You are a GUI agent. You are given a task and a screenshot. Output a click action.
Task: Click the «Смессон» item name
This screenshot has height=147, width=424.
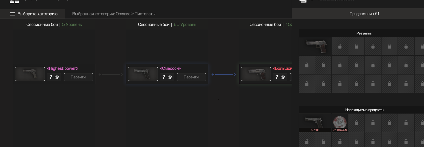pyautogui.click(x=171, y=68)
